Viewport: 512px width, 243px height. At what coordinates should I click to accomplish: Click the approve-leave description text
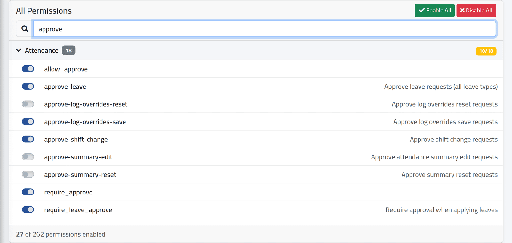pyautogui.click(x=441, y=87)
